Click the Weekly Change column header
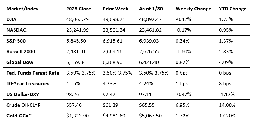Viewport: 254px width, 125px height. pos(193,9)
